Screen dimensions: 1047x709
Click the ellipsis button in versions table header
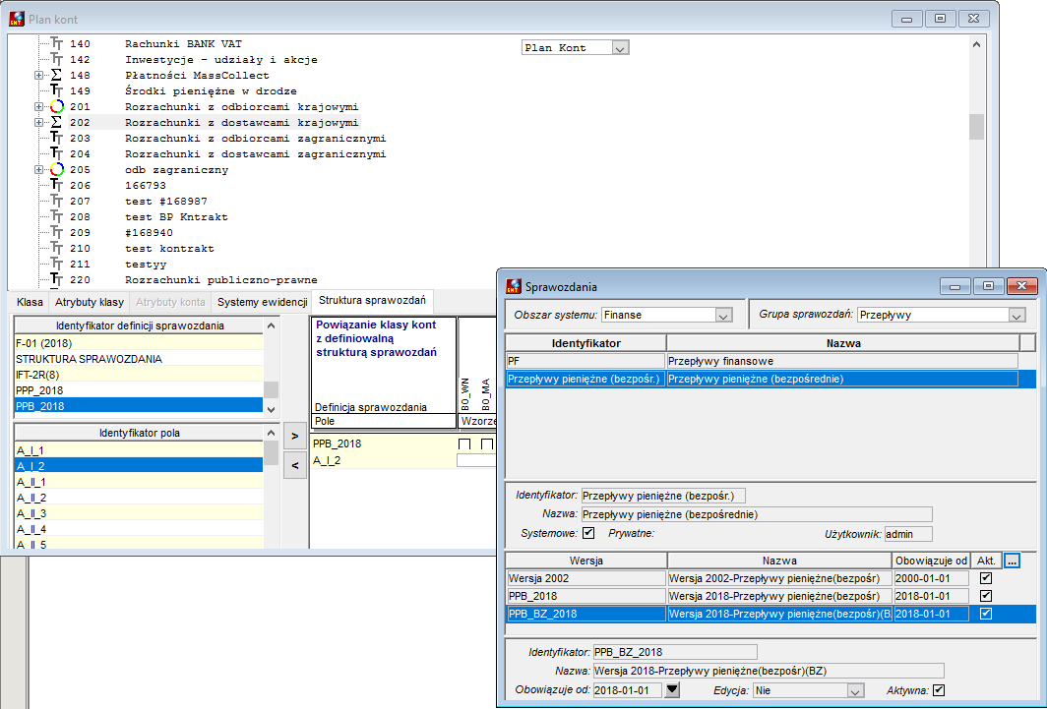tap(1013, 561)
